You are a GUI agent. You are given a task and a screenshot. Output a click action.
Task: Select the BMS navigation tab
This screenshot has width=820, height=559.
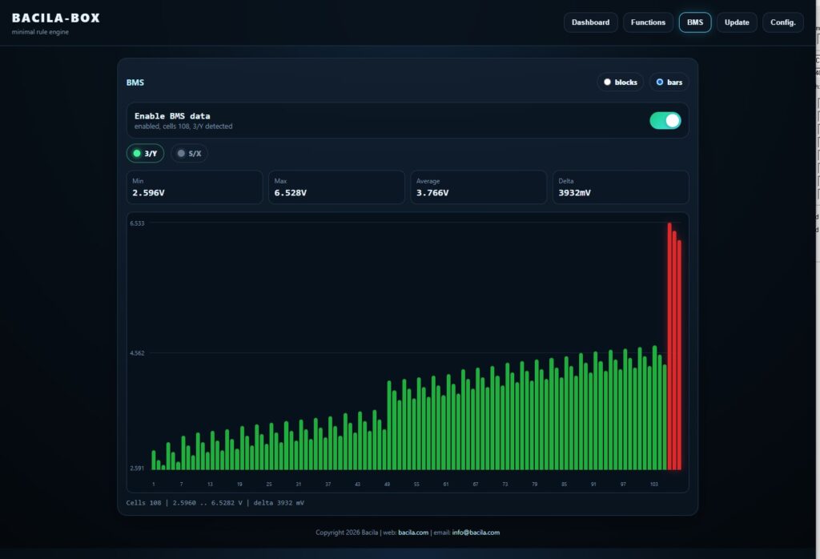click(x=695, y=22)
